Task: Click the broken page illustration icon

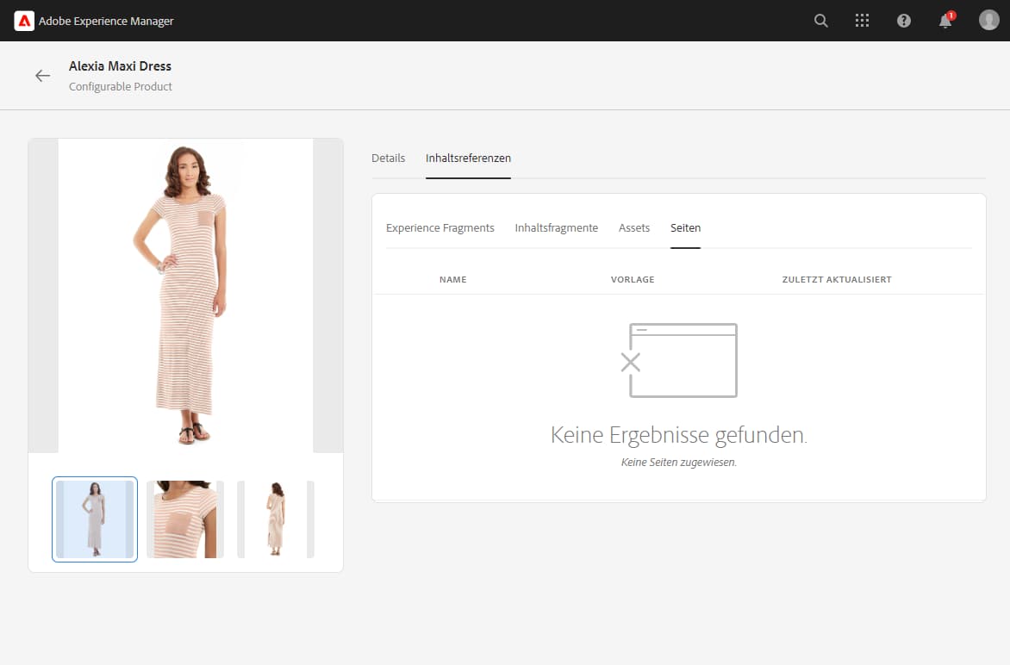Action: tap(681, 360)
